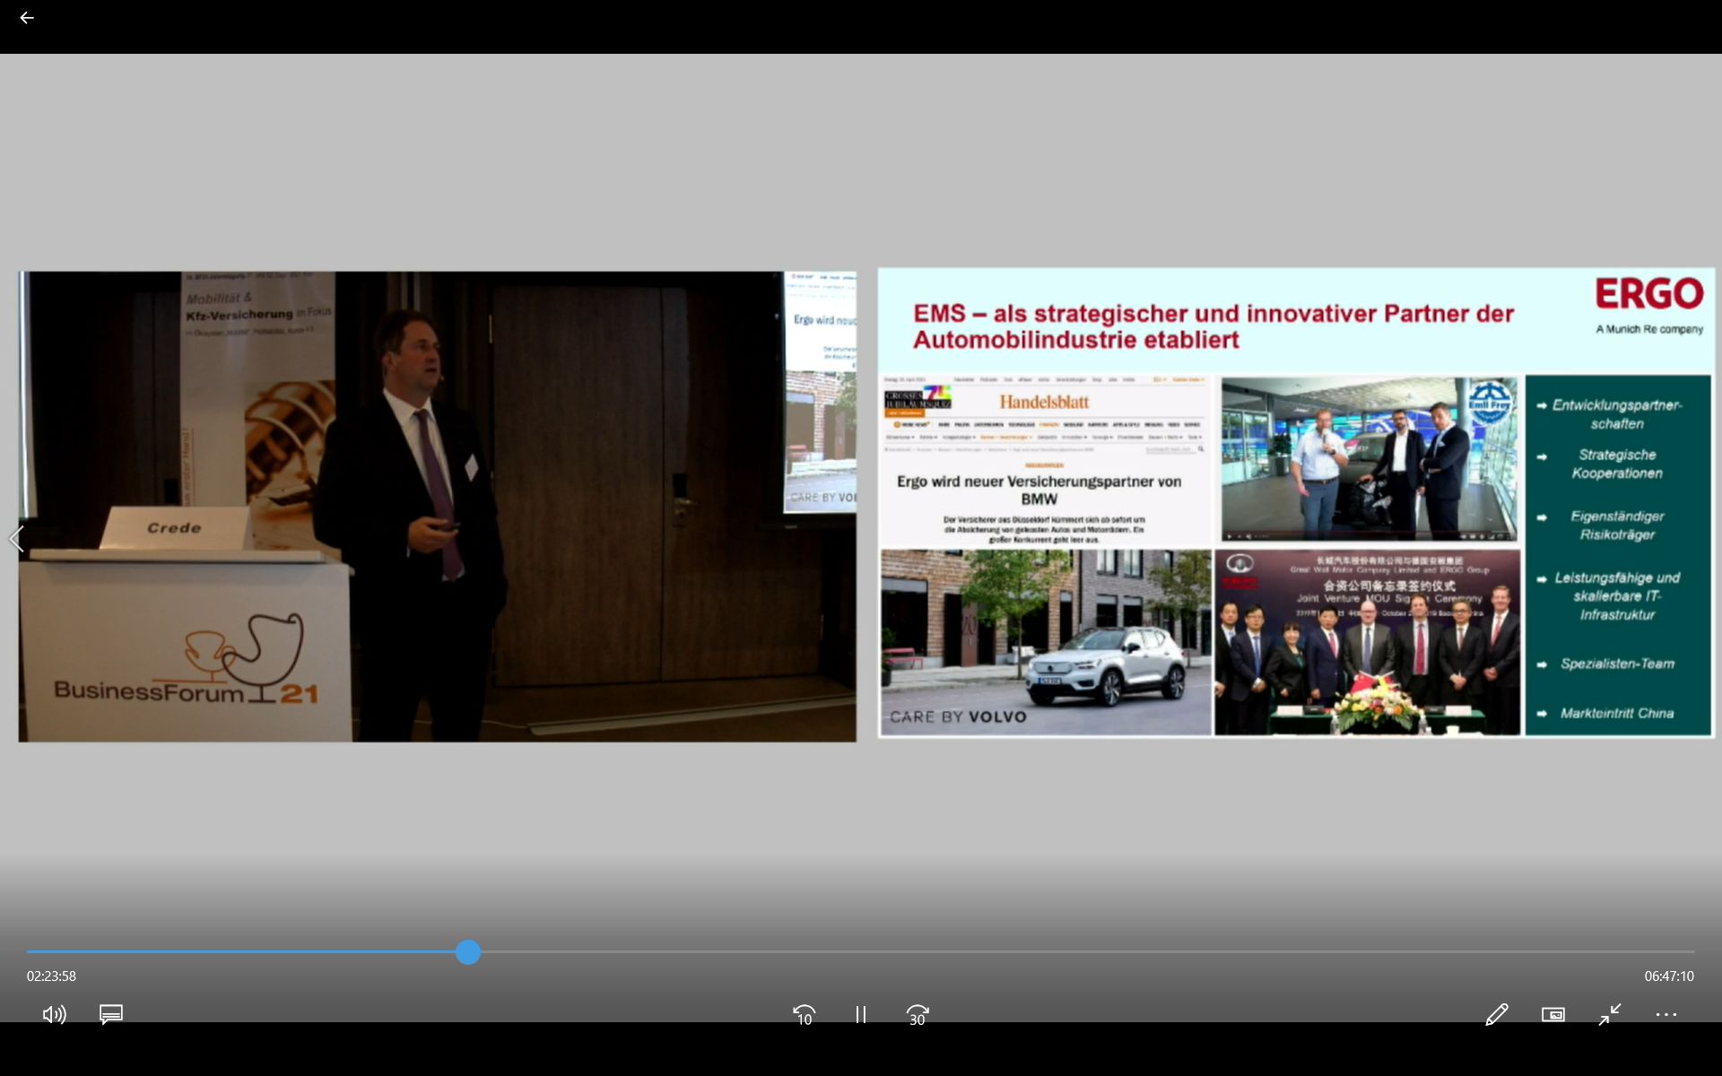Image resolution: width=1722 pixels, height=1076 pixels.
Task: Exit full screen mode
Action: (x=1610, y=1014)
